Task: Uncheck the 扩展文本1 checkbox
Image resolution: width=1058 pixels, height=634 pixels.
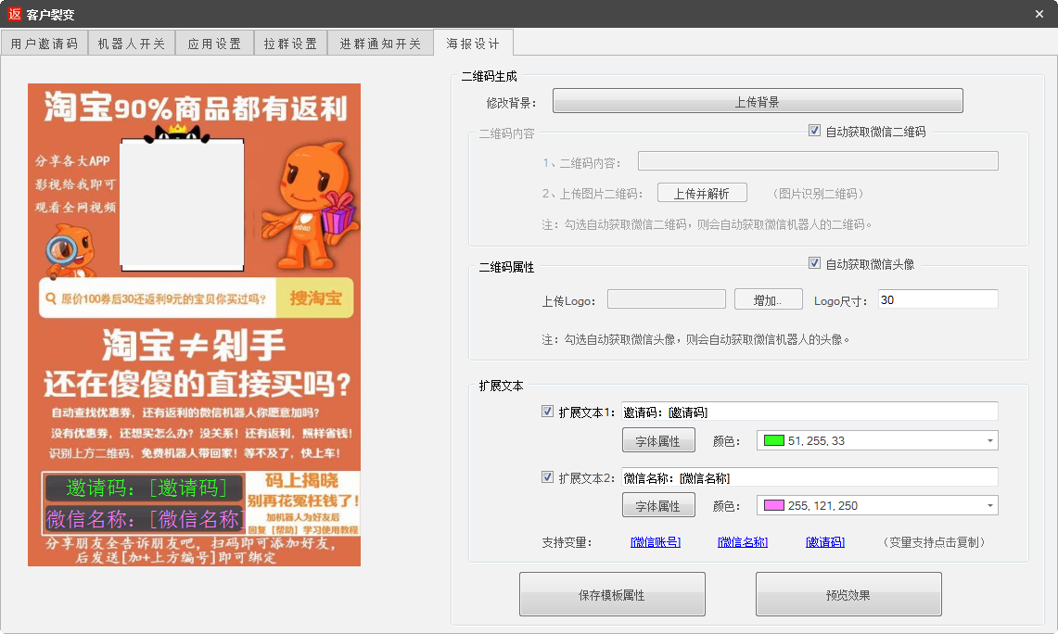Action: pyautogui.click(x=547, y=412)
